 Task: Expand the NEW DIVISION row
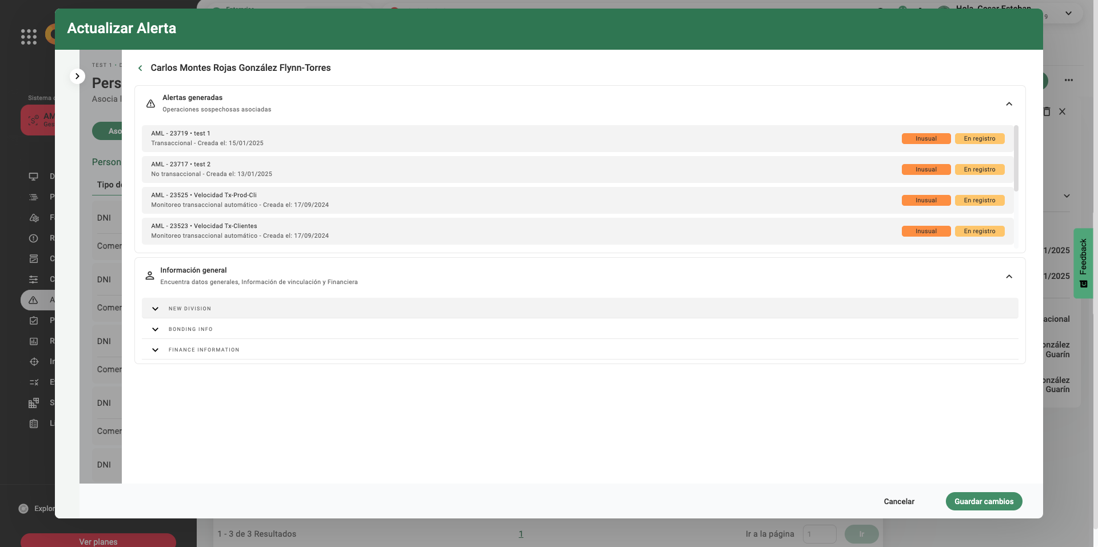155,309
